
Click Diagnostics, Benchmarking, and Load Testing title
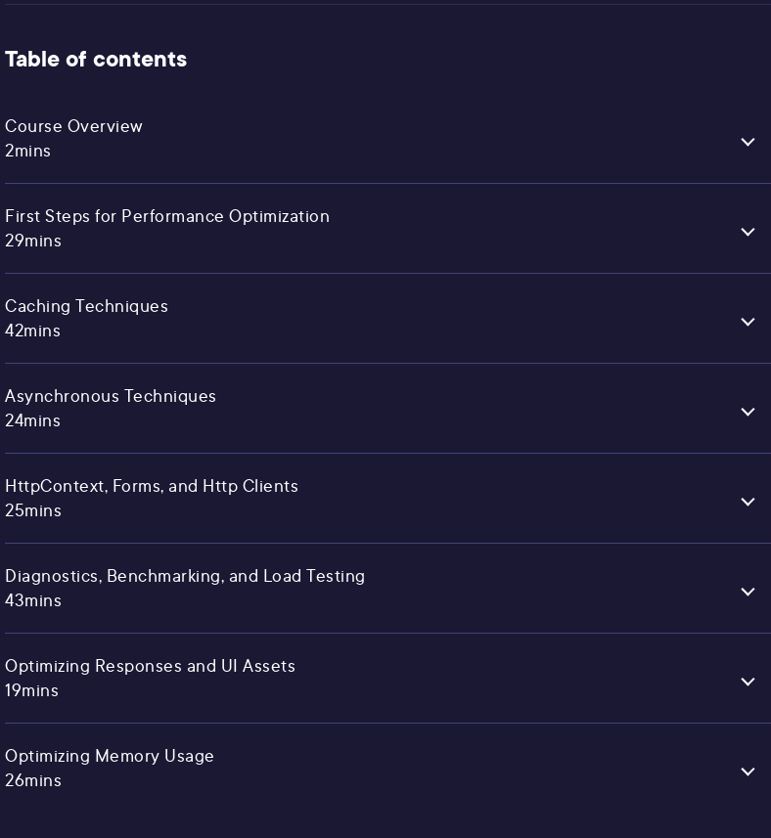click(185, 576)
